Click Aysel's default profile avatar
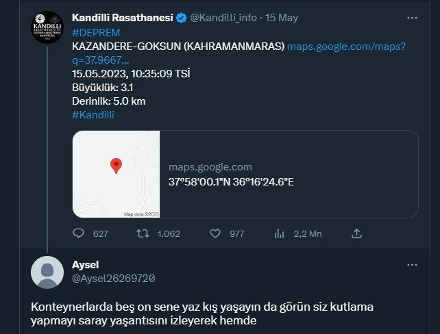The height and width of the screenshot is (334, 440). 47,272
